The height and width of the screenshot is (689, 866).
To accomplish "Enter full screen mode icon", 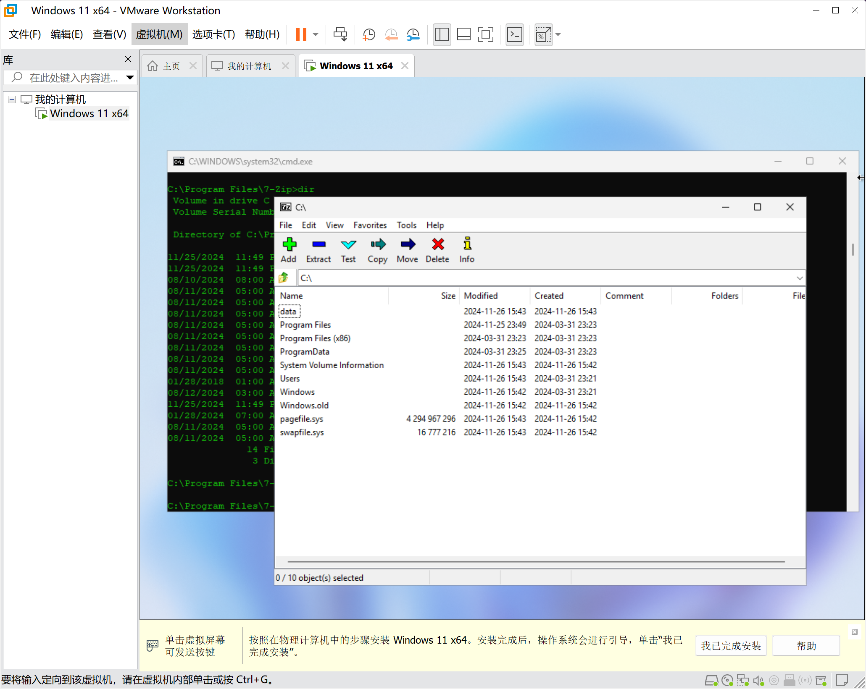I will point(486,34).
